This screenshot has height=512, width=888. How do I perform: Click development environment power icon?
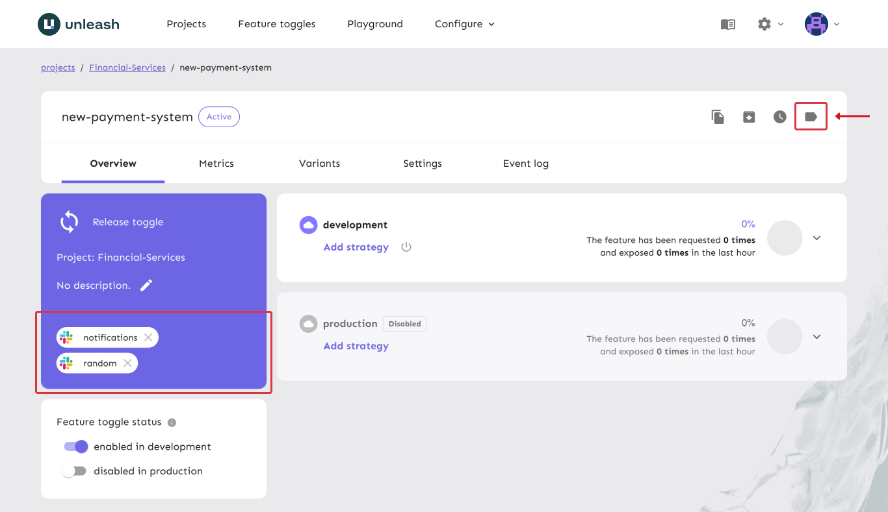406,247
